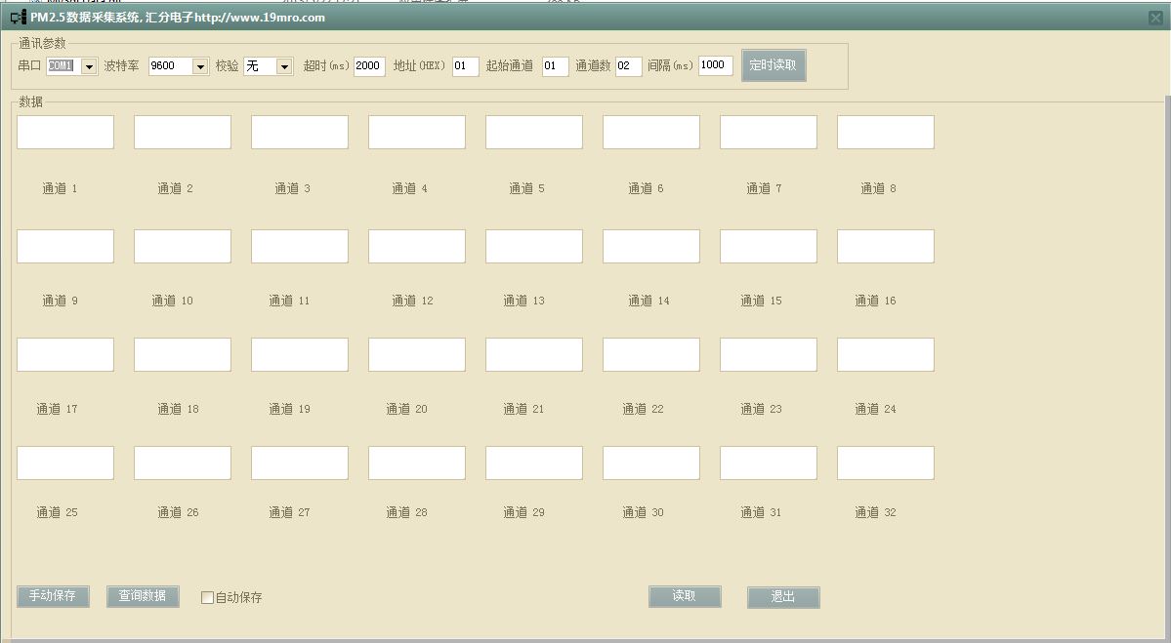
Task: Click the 通道 1 data box
Action: (65, 132)
